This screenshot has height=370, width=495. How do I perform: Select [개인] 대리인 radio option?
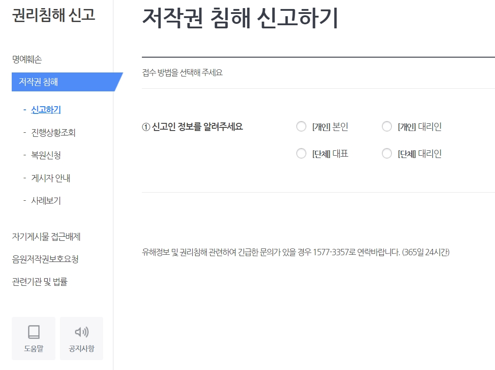[x=387, y=126]
